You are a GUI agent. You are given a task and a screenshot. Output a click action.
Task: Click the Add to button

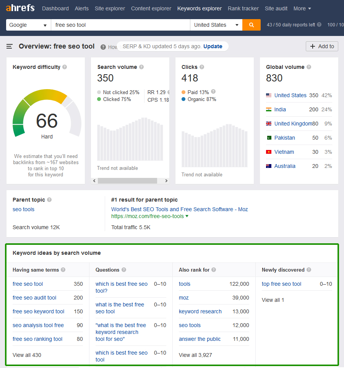(x=322, y=46)
